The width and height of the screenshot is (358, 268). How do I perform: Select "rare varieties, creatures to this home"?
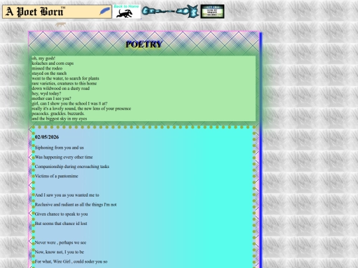click(x=64, y=83)
